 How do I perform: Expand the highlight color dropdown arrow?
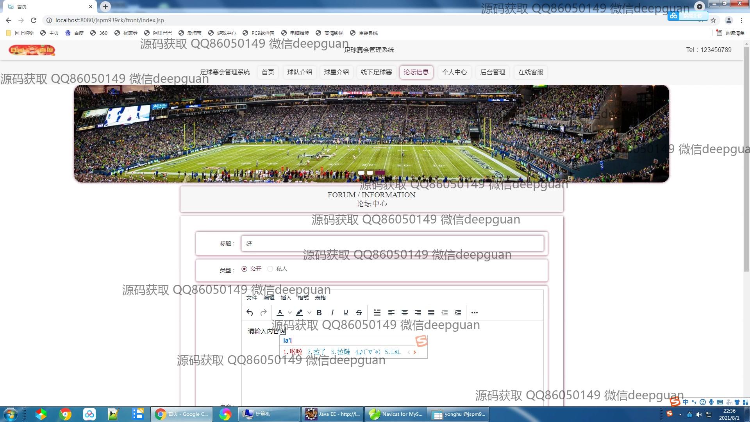309,313
